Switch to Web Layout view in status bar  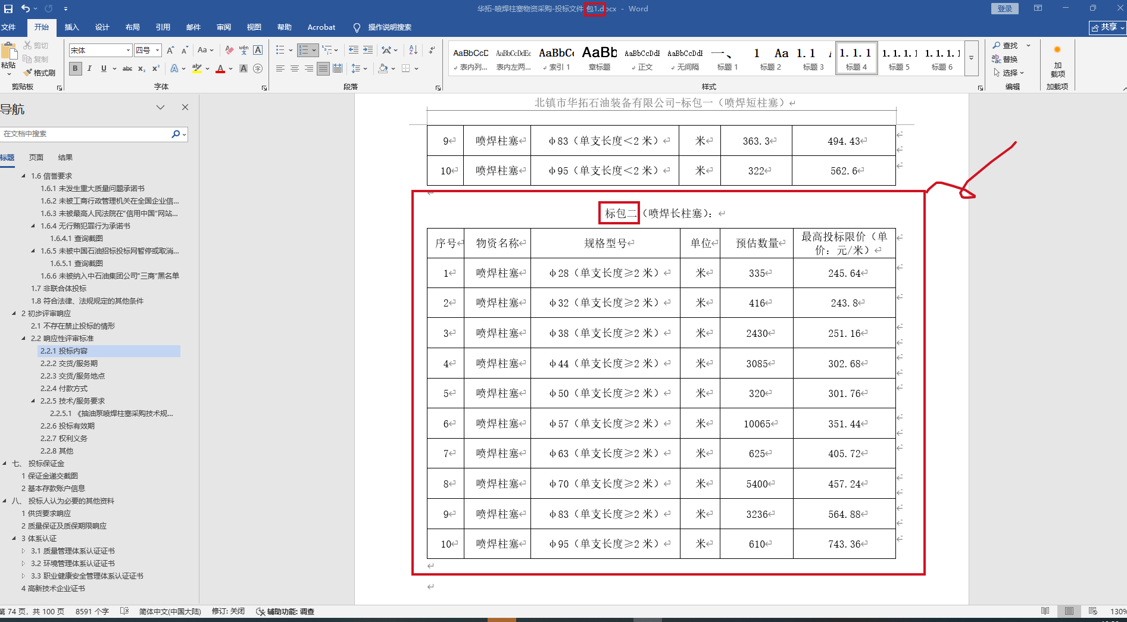1092,611
